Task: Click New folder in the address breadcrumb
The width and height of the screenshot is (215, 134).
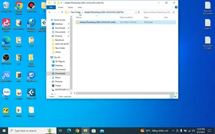Action: 76,12
